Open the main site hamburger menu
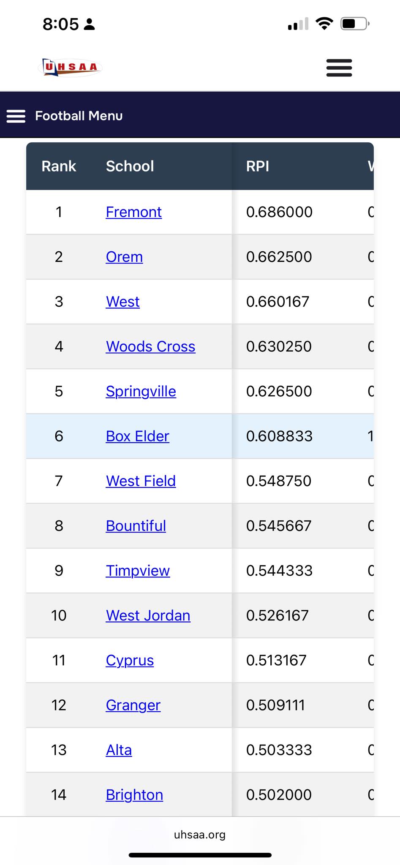 [339, 68]
